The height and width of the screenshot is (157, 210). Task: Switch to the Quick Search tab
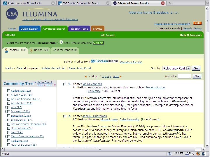point(29,28)
